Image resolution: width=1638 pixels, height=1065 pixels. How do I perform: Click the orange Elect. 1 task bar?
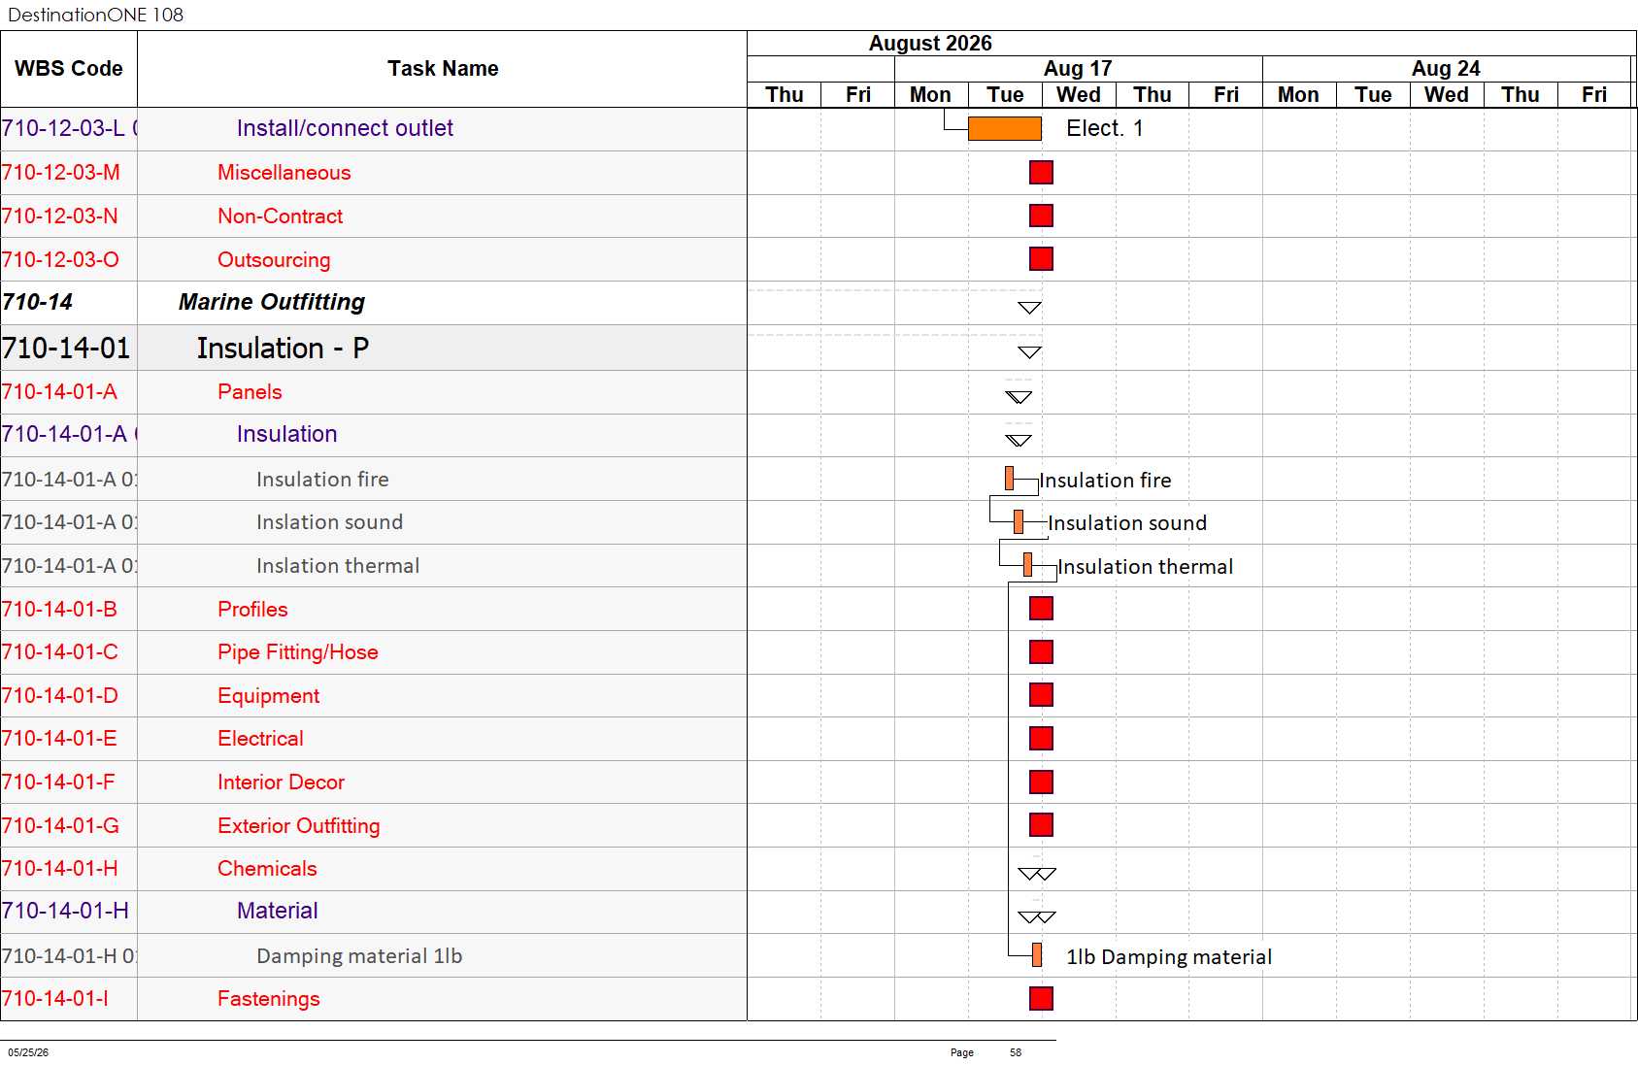pyautogui.click(x=1005, y=128)
